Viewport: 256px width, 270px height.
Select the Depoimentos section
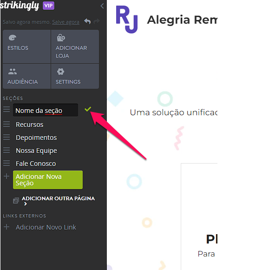click(x=36, y=138)
